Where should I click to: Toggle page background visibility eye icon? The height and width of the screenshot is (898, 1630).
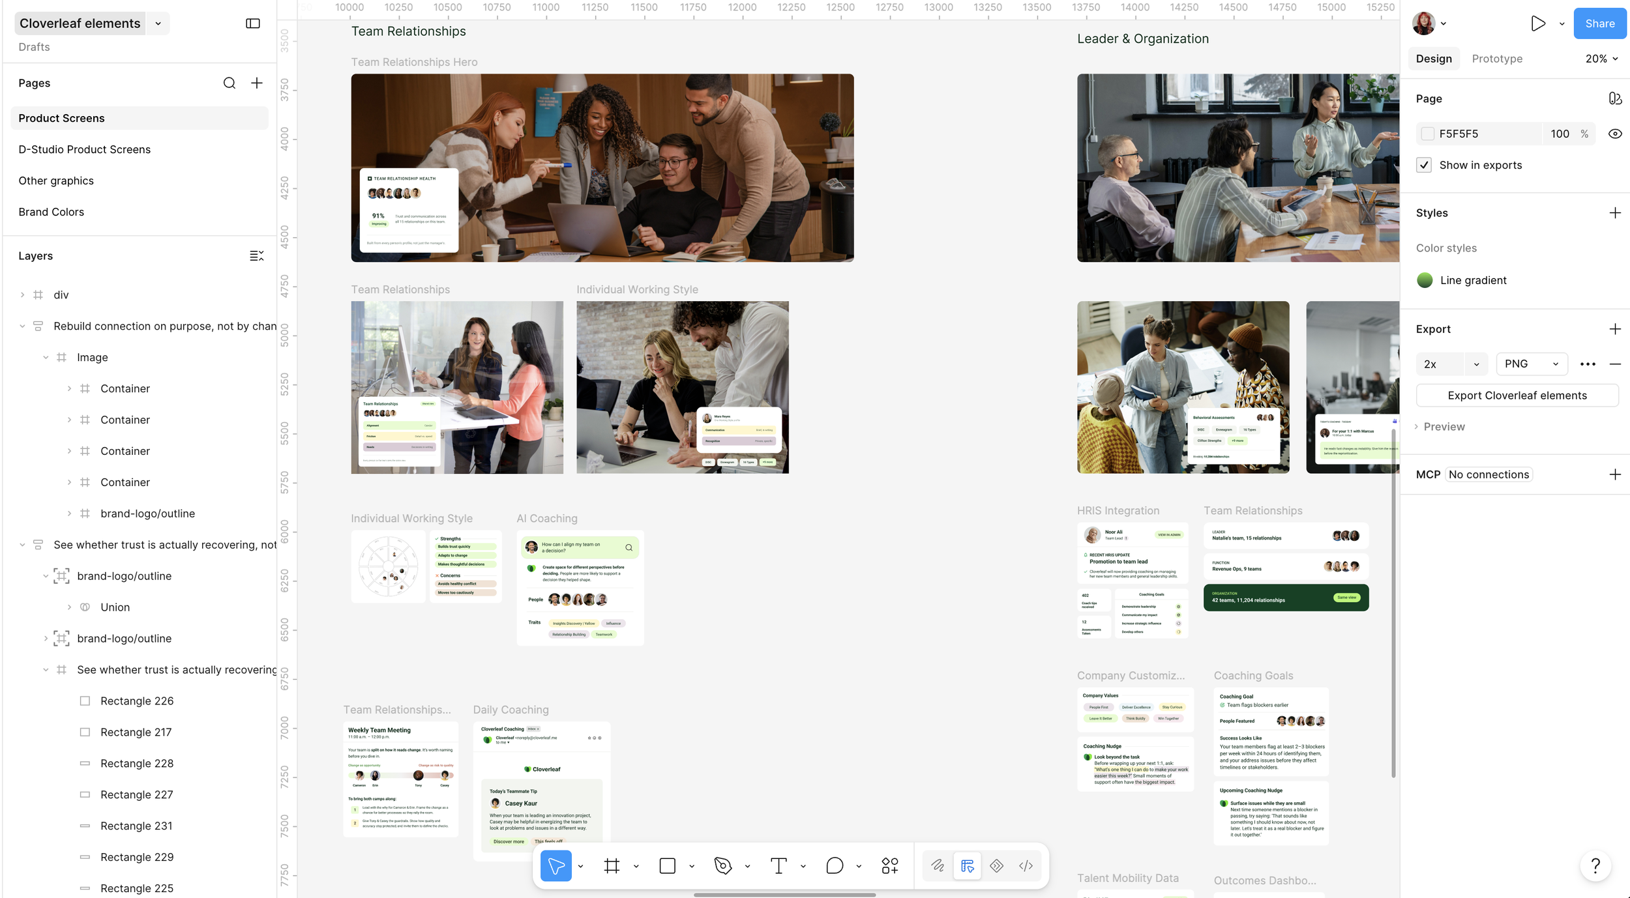(x=1615, y=134)
